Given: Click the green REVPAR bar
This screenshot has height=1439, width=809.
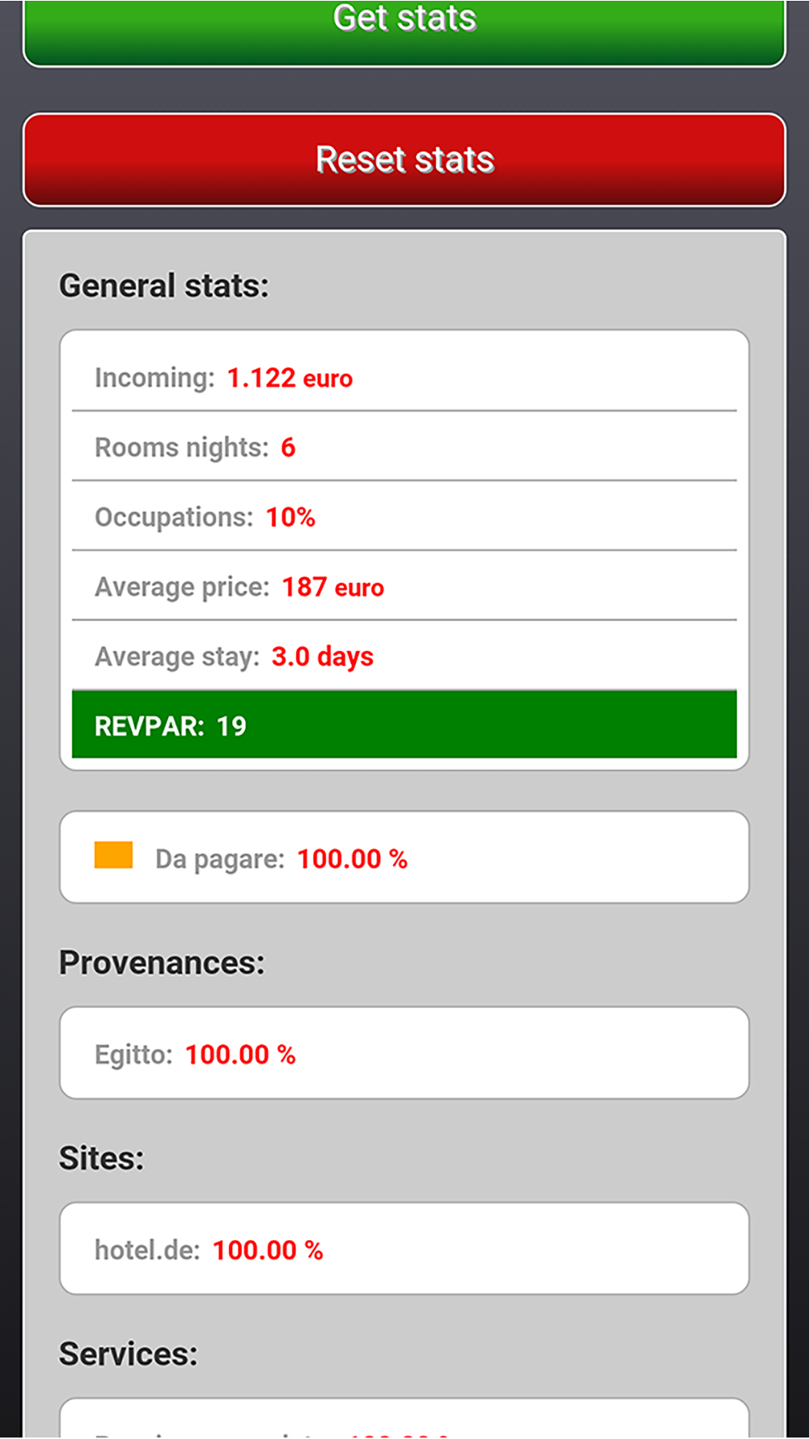Looking at the screenshot, I should point(404,724).
